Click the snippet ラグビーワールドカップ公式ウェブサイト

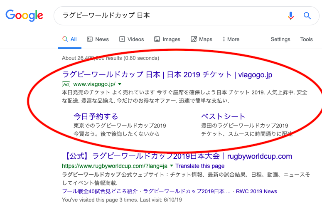[186, 179]
